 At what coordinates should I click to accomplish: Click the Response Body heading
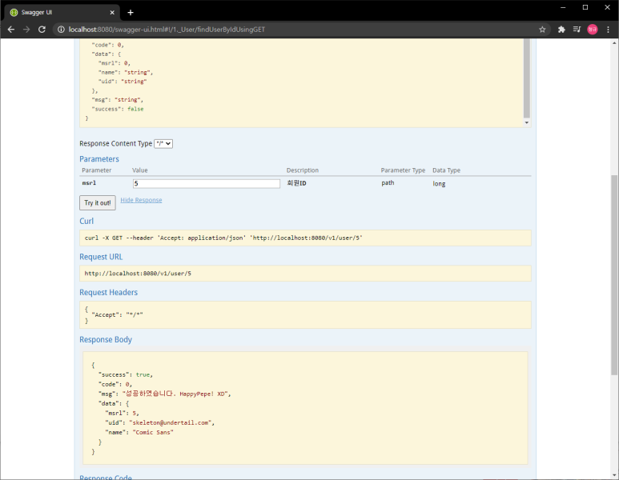(106, 339)
